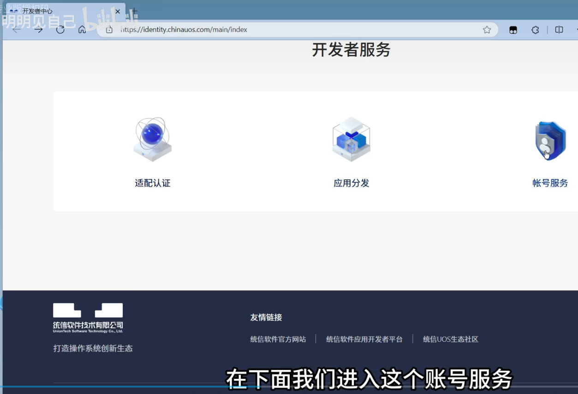Open the extensions puzzle icon
Image resolution: width=578 pixels, height=394 pixels.
(x=535, y=30)
